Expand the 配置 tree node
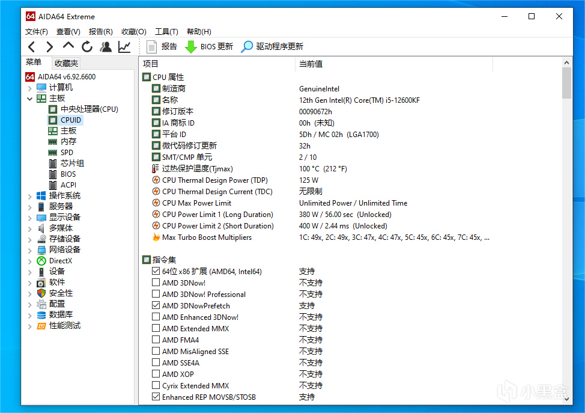The height and width of the screenshot is (413, 585). click(30, 305)
